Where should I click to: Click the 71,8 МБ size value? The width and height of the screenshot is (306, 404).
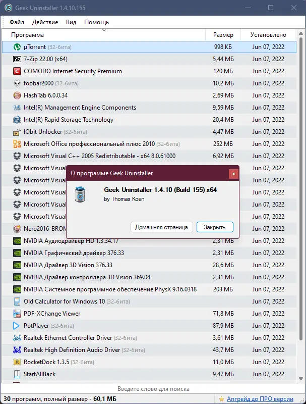coord(223,313)
